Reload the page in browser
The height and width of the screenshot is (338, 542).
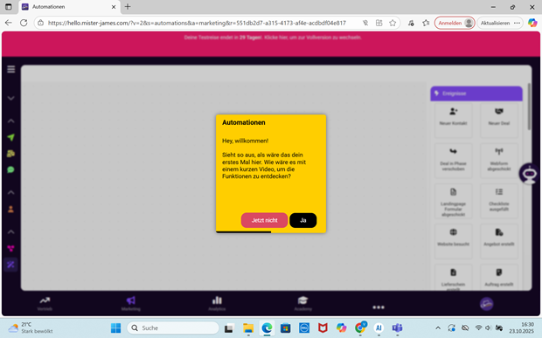pos(24,23)
